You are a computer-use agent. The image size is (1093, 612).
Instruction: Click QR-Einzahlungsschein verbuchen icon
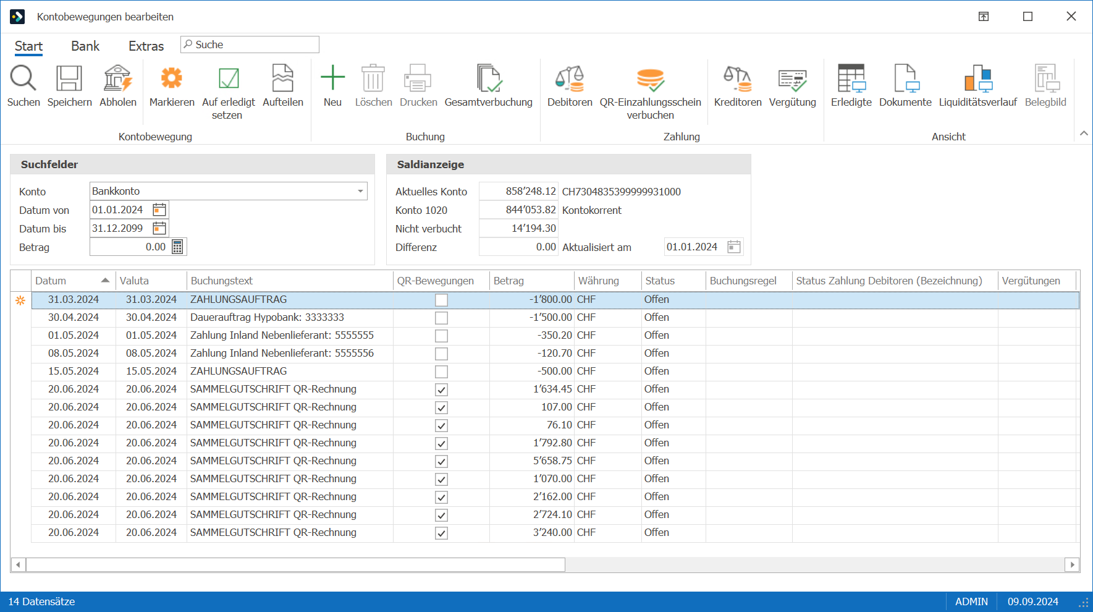[x=650, y=79]
